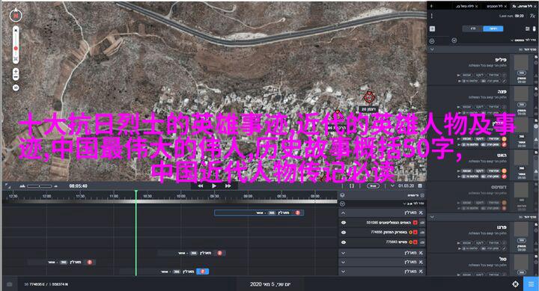The width and height of the screenshot is (539, 291).
Task: Close the middle side panel tab
Action: pos(505,6)
